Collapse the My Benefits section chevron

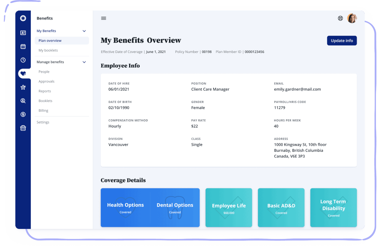(84, 31)
